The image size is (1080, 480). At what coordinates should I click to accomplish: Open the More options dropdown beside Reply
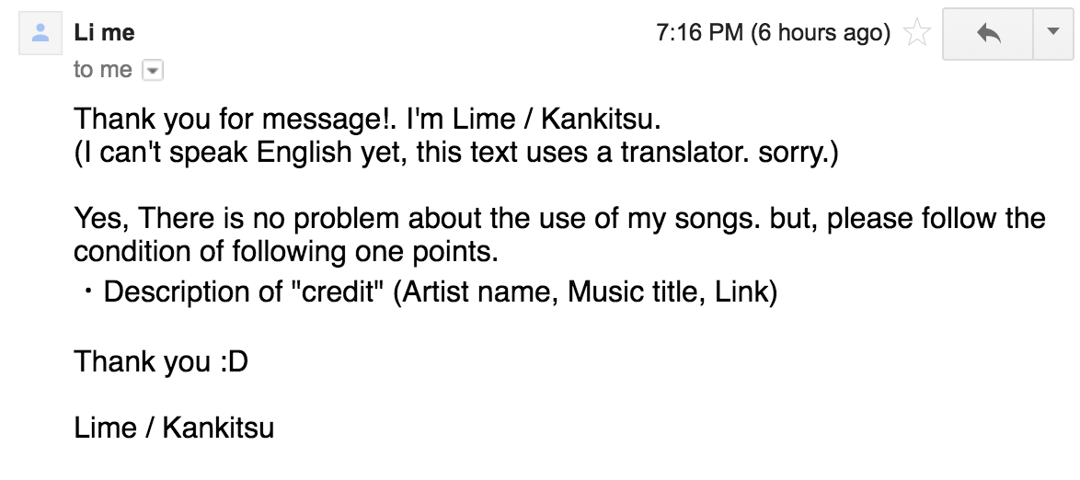[1052, 34]
